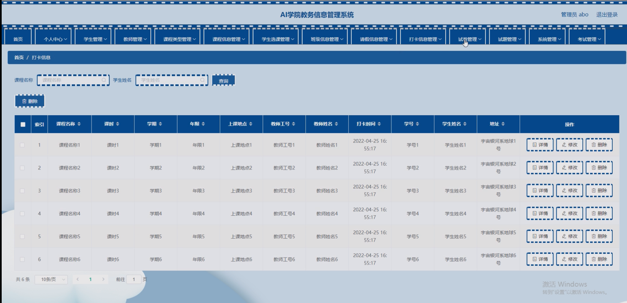Image resolution: width=627 pixels, height=303 pixels.
Task: Open 详情 for 课程名称5 row
Action: point(540,236)
